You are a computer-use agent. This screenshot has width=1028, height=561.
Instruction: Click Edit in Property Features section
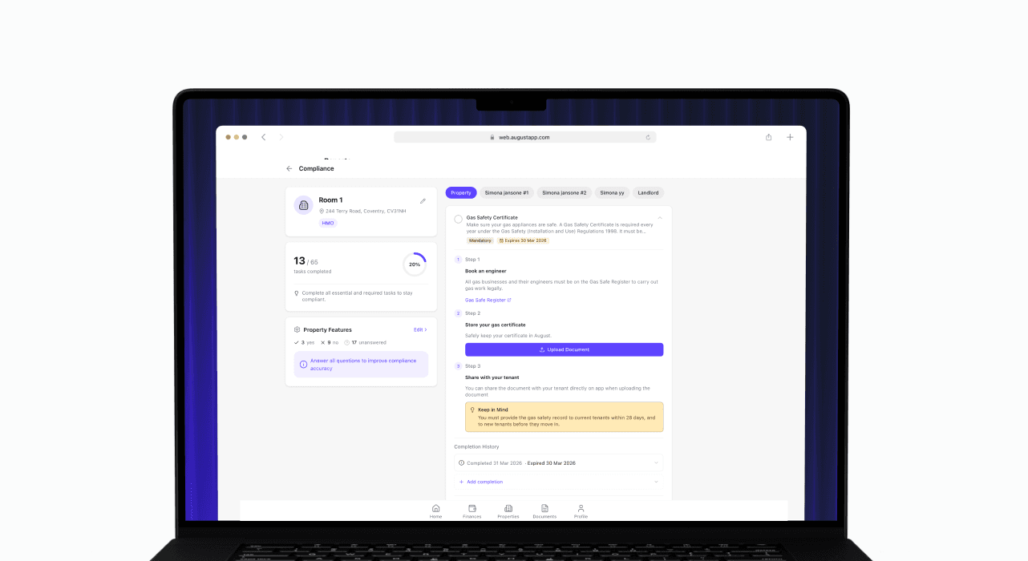coord(419,329)
